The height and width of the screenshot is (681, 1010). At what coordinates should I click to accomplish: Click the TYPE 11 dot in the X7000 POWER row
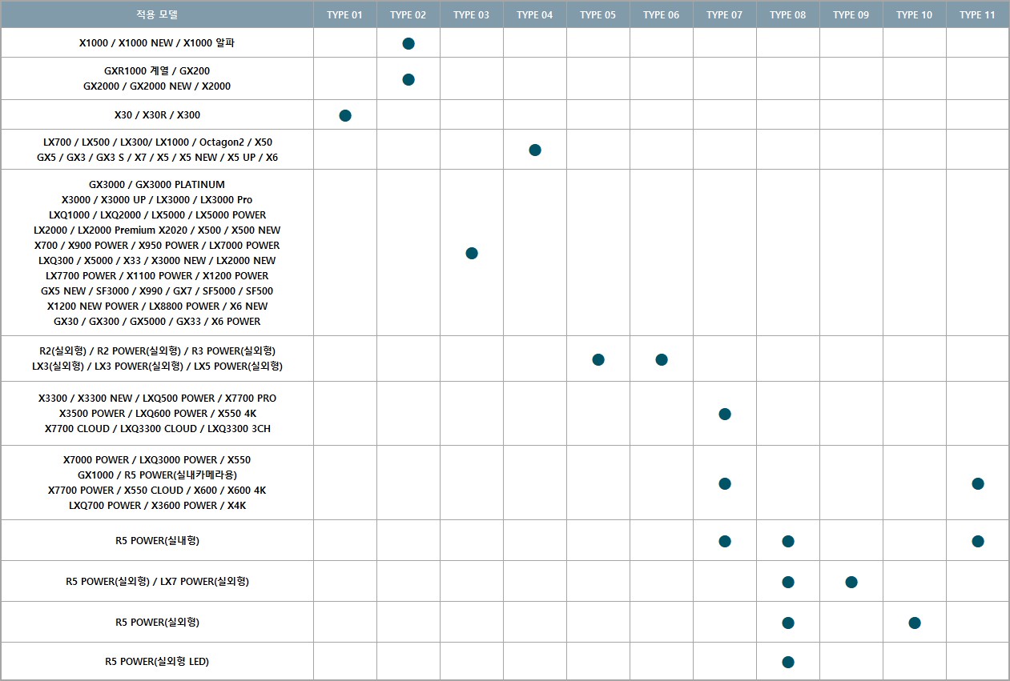point(978,483)
